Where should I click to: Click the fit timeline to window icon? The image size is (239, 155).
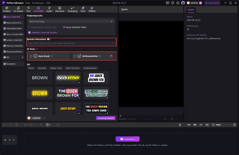(207, 125)
